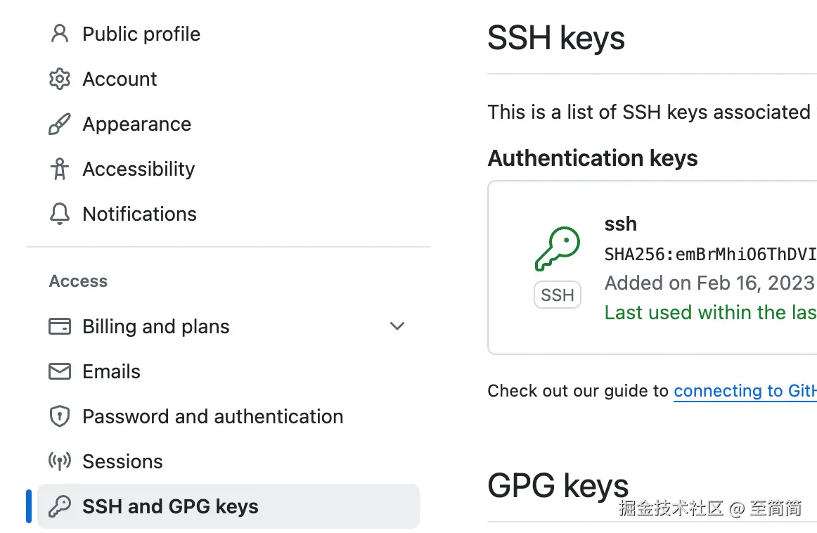Open the Public profile settings page
This screenshot has width=817, height=533.
(141, 34)
